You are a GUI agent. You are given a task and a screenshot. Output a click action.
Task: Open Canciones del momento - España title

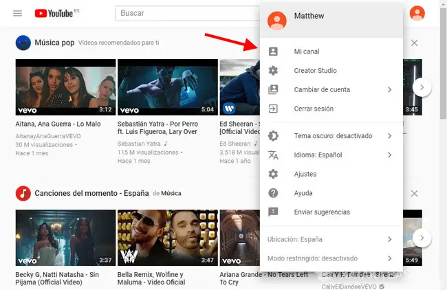click(91, 193)
